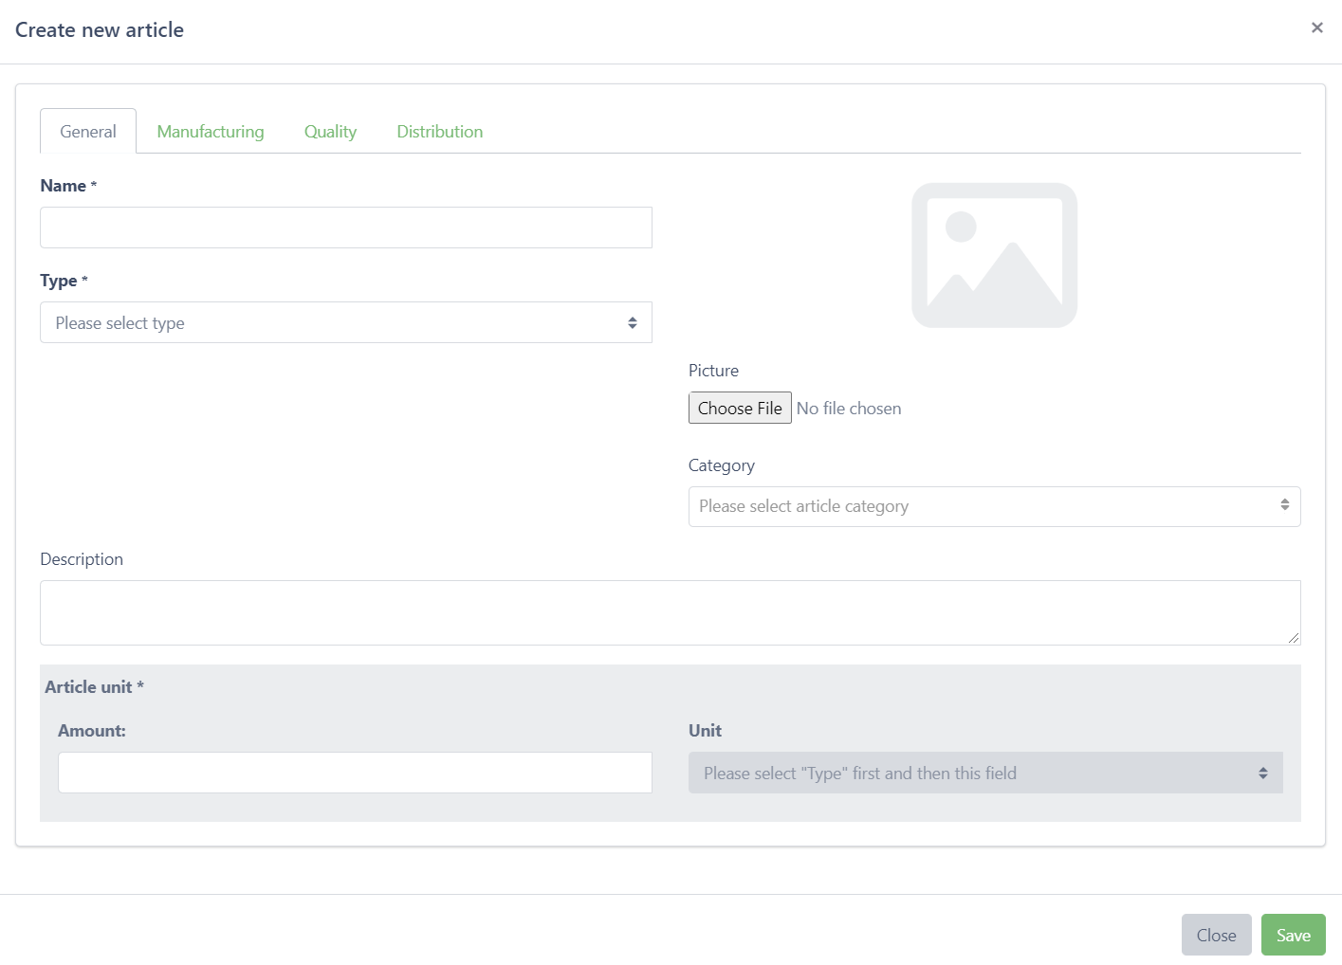This screenshot has width=1342, height=965.
Task: Click the 'No file chosen' text
Action: pyautogui.click(x=849, y=409)
